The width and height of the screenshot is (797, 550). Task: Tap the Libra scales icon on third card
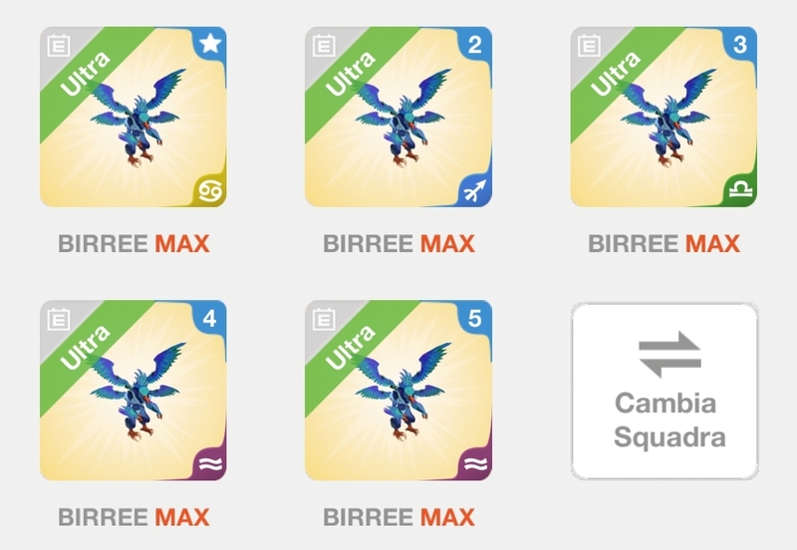pos(740,191)
